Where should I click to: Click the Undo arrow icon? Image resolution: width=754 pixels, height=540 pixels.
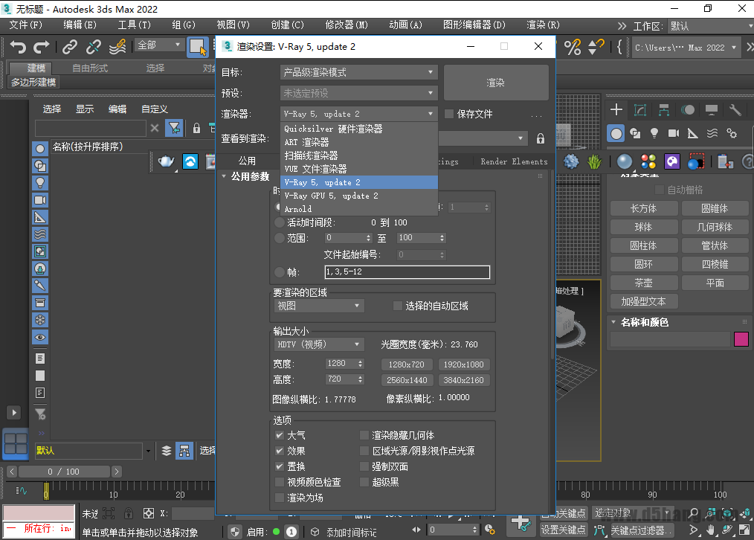click(18, 47)
